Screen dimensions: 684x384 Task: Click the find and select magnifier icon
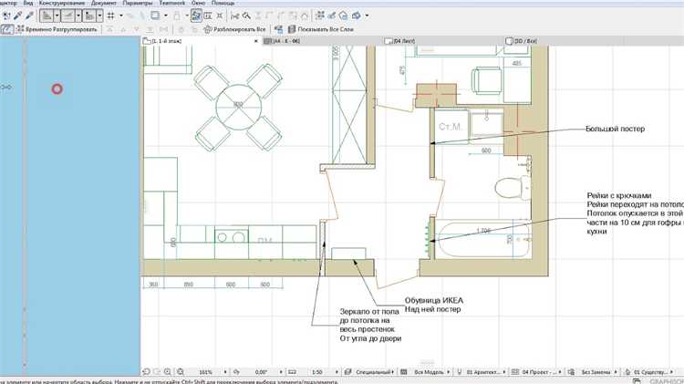click(246, 16)
